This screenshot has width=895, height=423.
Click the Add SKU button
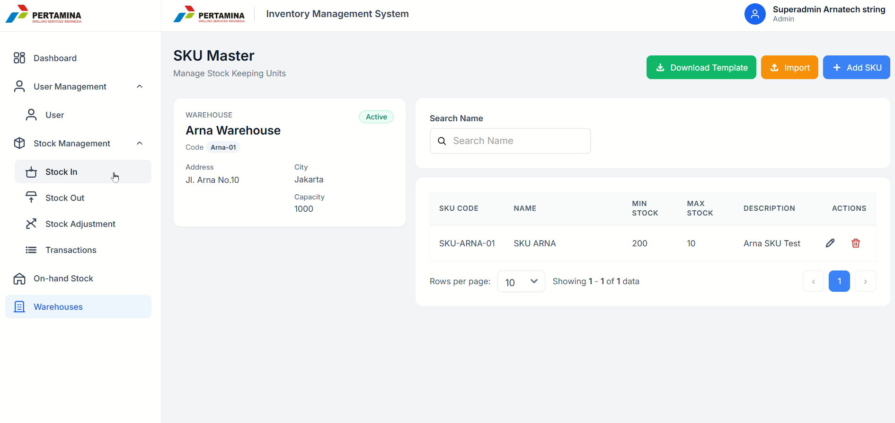(x=856, y=68)
